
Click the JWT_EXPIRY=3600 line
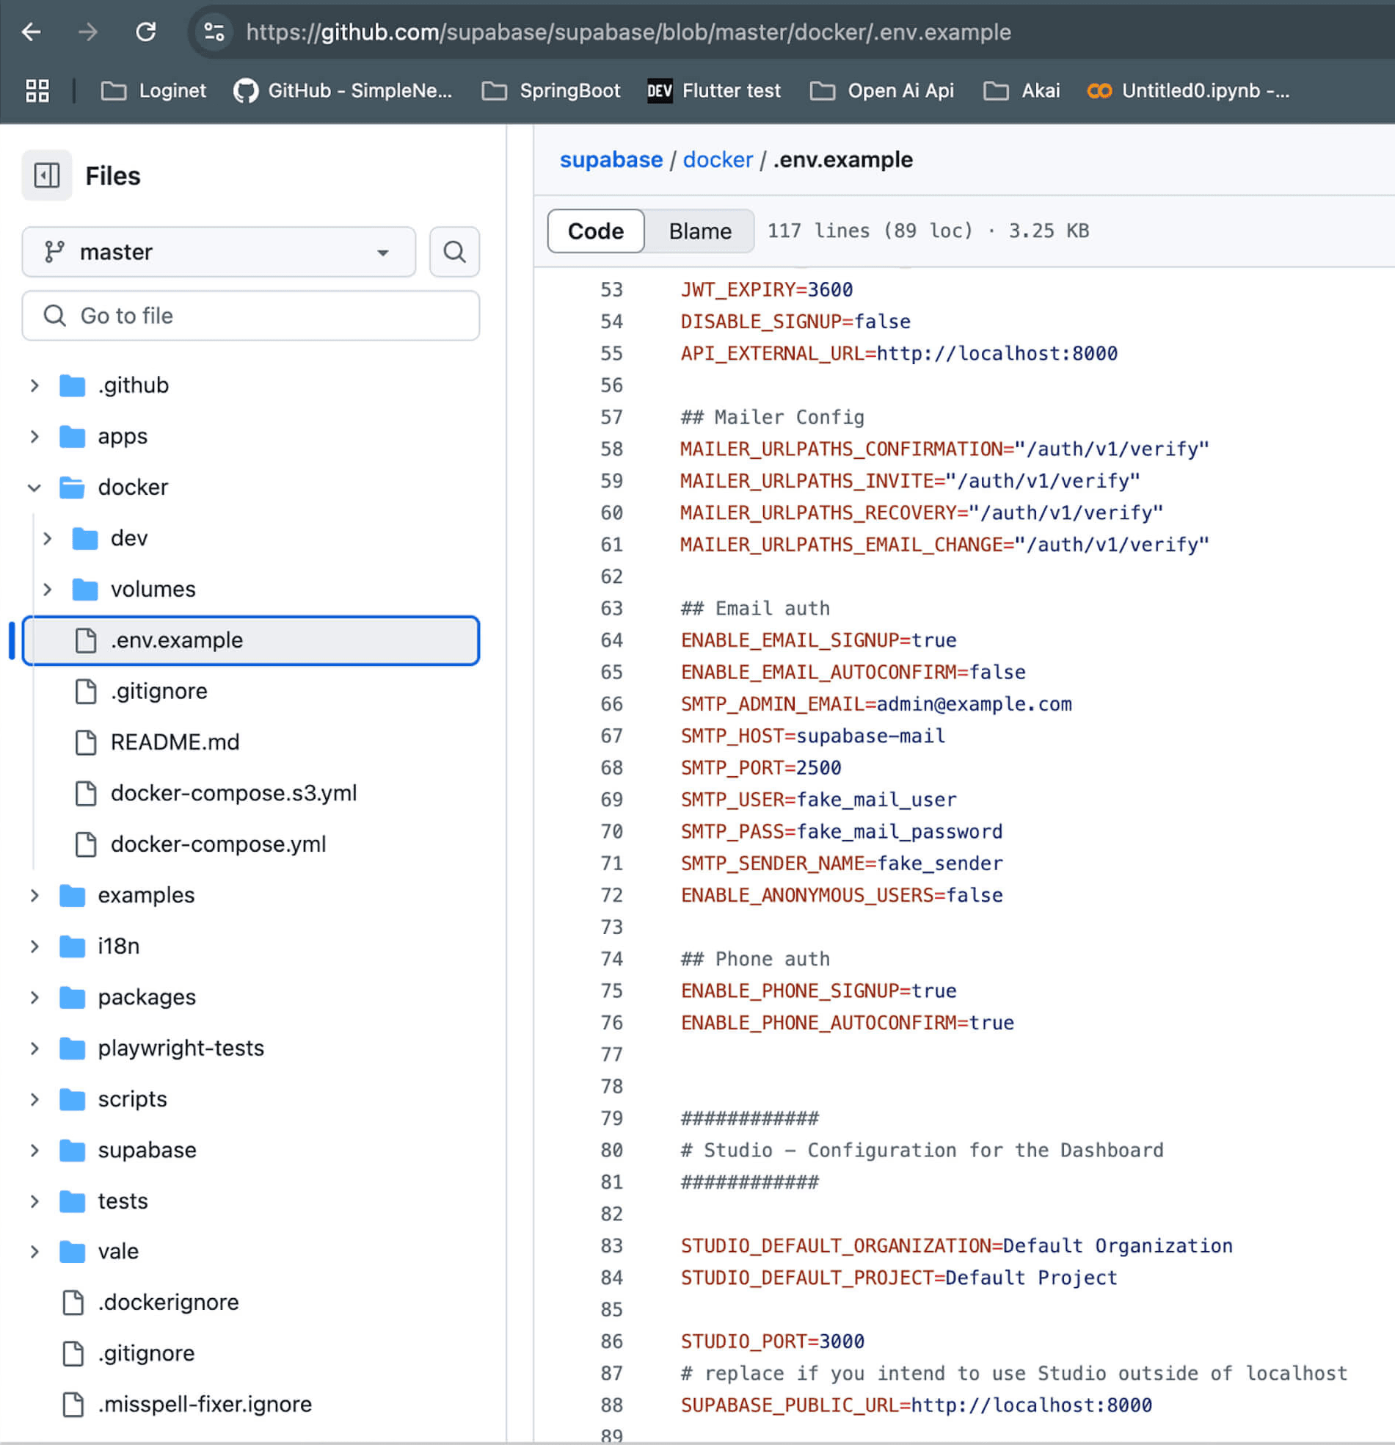coord(766,290)
